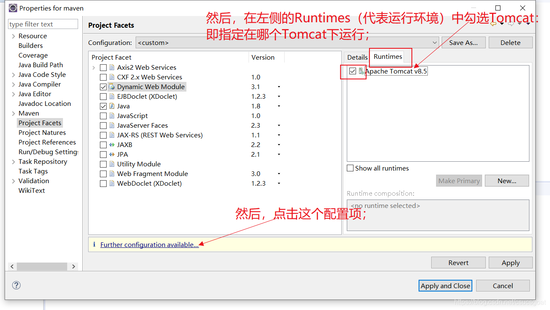Image resolution: width=550 pixels, height=310 pixels.
Task: Click the CXF 2.x Web Services facet icon
Action: [x=112, y=77]
